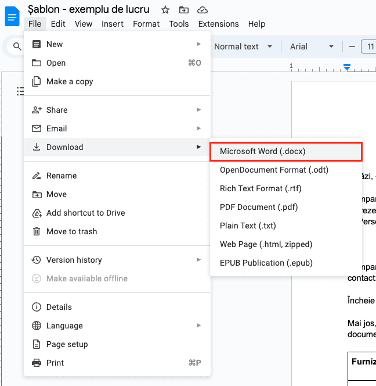The image size is (376, 386).
Task: Choose Print from the File menu
Action: [x=117, y=363]
